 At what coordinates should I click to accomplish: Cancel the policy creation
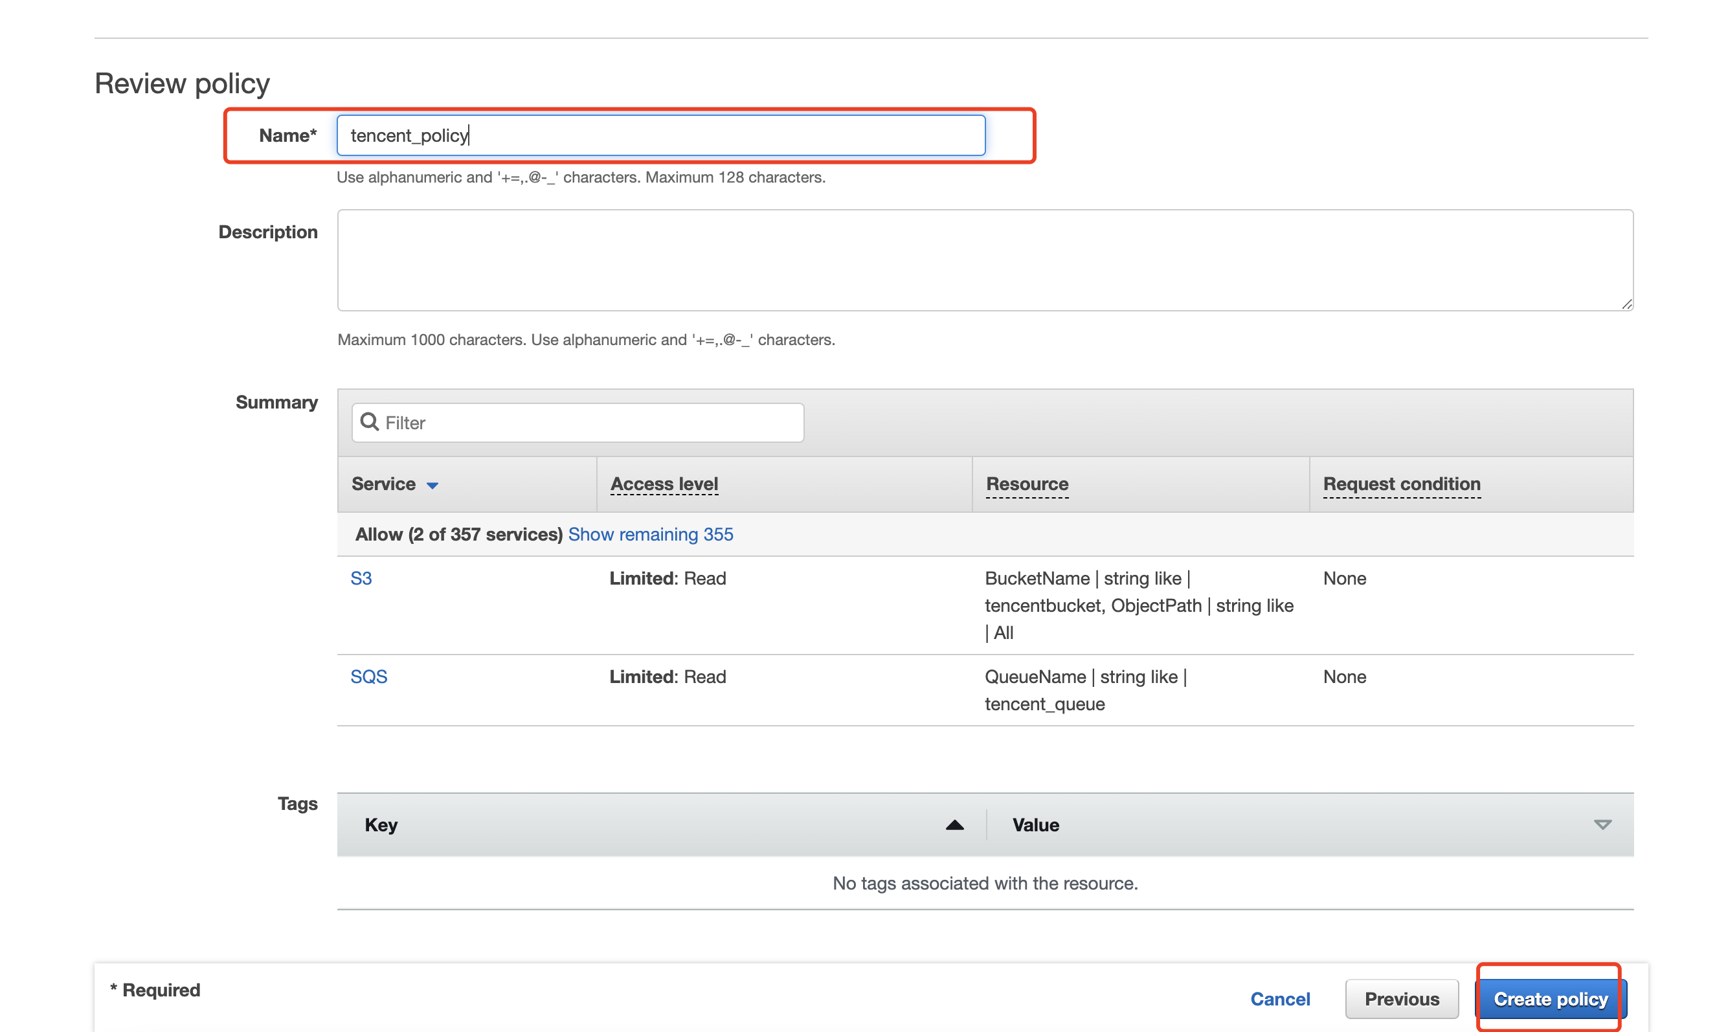click(x=1279, y=1000)
